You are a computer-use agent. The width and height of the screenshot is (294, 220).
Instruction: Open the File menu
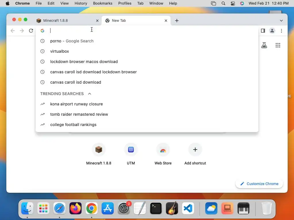(x=39, y=3)
